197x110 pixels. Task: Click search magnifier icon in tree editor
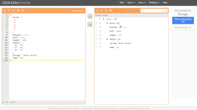coord(142,10)
